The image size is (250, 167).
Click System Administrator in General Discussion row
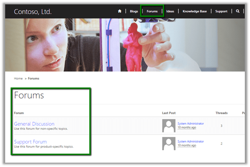[191, 123]
